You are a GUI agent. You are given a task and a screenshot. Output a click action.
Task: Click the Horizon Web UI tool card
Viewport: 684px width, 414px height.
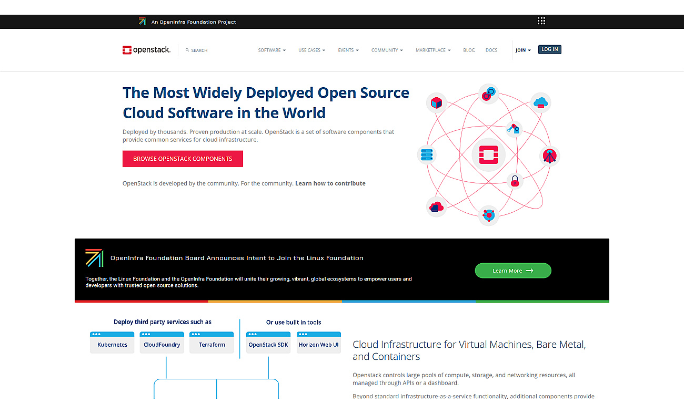[319, 342]
